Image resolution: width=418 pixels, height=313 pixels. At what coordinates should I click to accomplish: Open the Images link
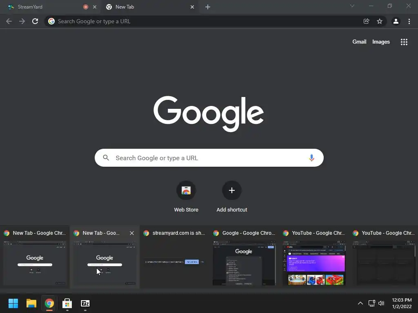click(x=381, y=42)
